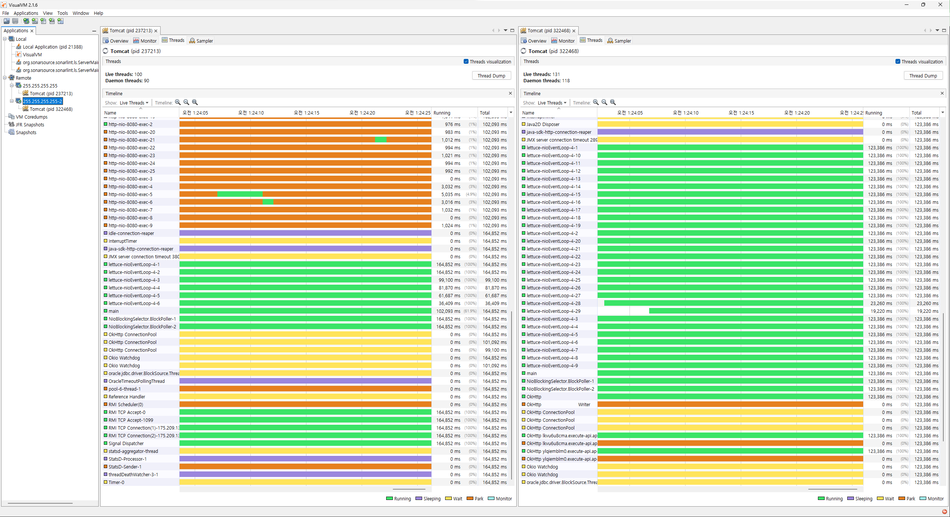Image resolution: width=950 pixels, height=517 pixels.
Task: Collapse the Local tree node
Action: [5, 39]
